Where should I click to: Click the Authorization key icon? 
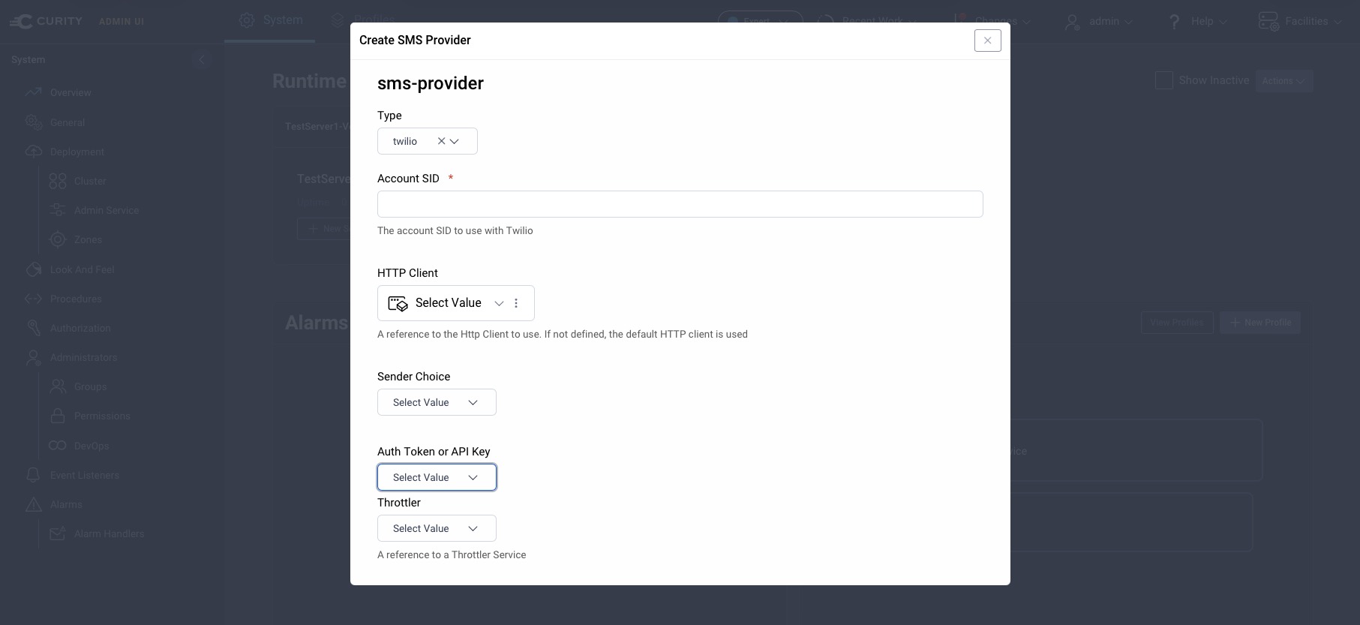point(33,328)
